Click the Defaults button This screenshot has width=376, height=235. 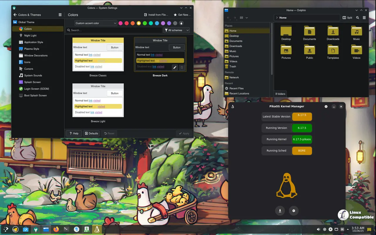(x=91, y=133)
